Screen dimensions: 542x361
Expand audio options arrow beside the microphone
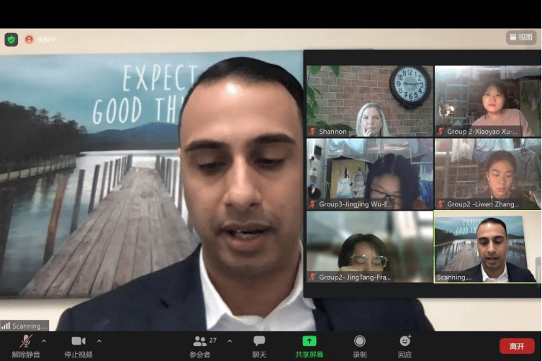[44, 341]
